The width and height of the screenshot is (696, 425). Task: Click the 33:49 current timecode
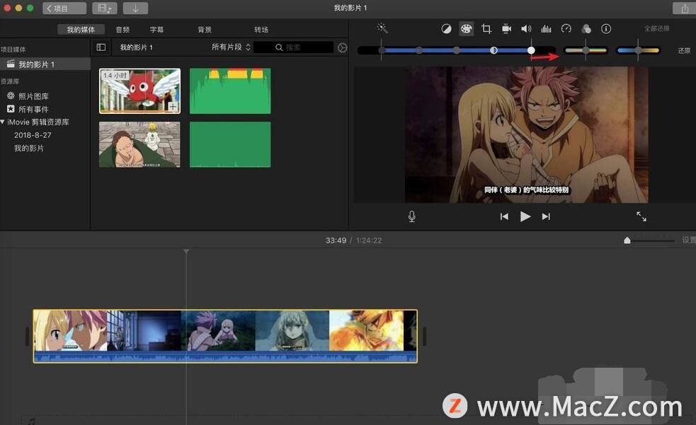[336, 240]
